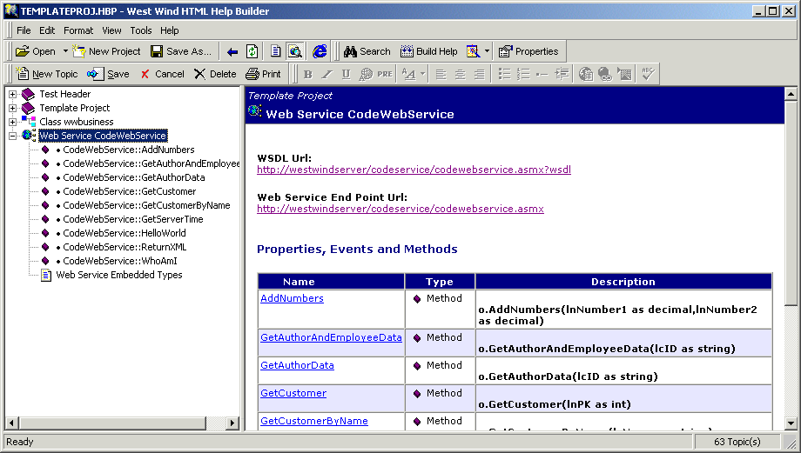Select CodeWebService::HelloWorld topic
Screen dimensions: 801x453
tap(125, 233)
